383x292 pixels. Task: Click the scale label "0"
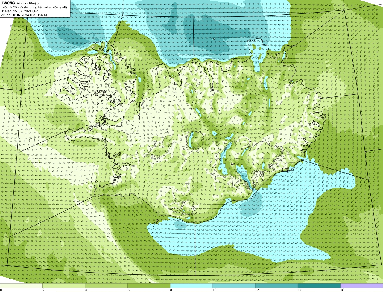[x=1, y=290]
